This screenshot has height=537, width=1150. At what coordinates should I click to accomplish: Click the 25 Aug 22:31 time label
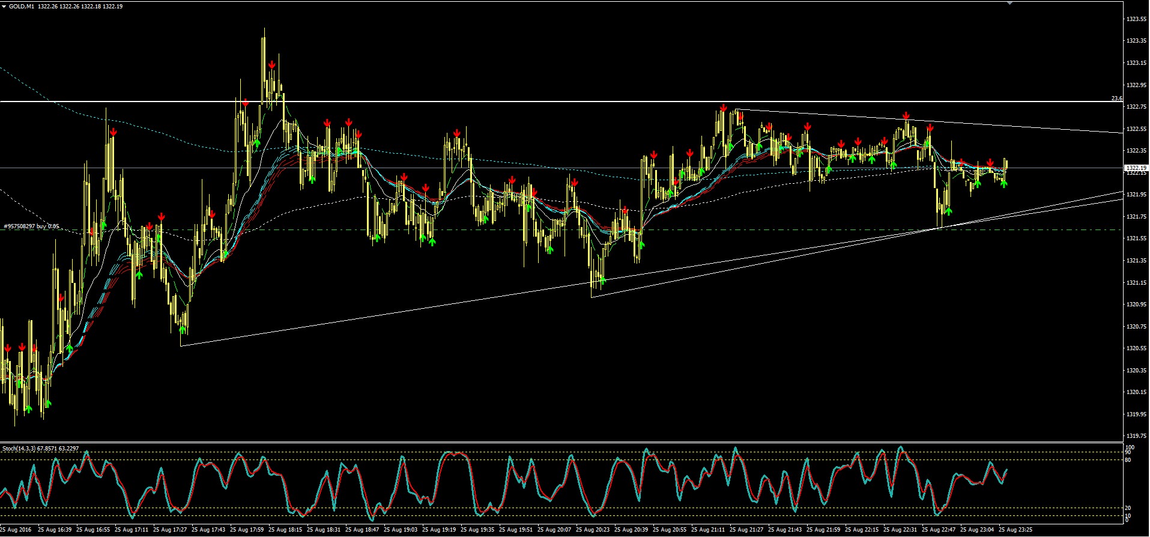pyautogui.click(x=900, y=530)
